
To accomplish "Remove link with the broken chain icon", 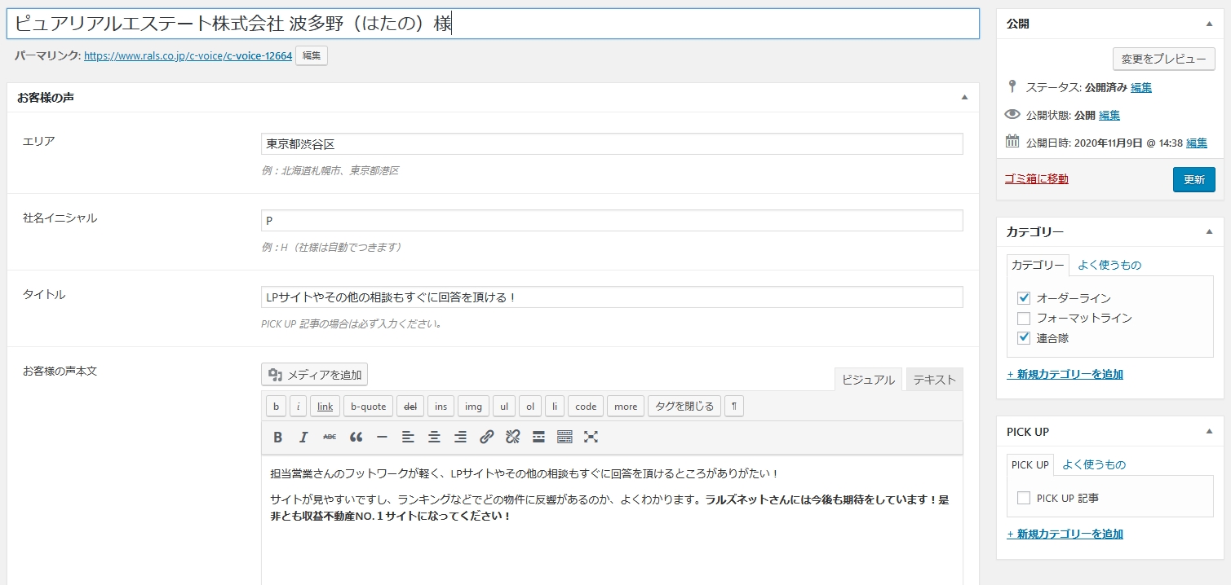I will click(512, 438).
